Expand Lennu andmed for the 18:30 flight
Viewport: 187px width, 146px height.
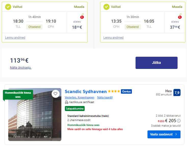[15, 38]
